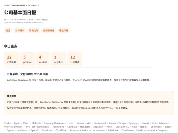Image resolution: width=178 pixels, height=133 pixels.
Task: Click Aehr Test Systems in the list
Action: click(13, 127)
